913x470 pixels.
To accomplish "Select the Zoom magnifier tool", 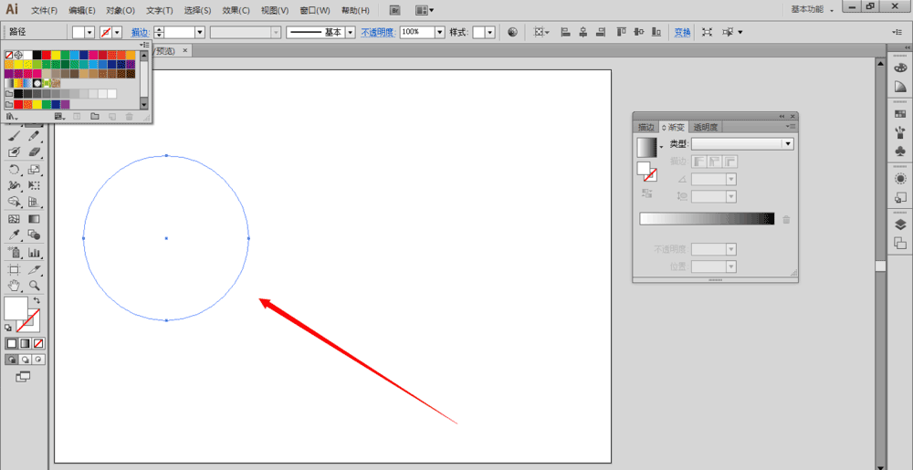I will click(35, 286).
